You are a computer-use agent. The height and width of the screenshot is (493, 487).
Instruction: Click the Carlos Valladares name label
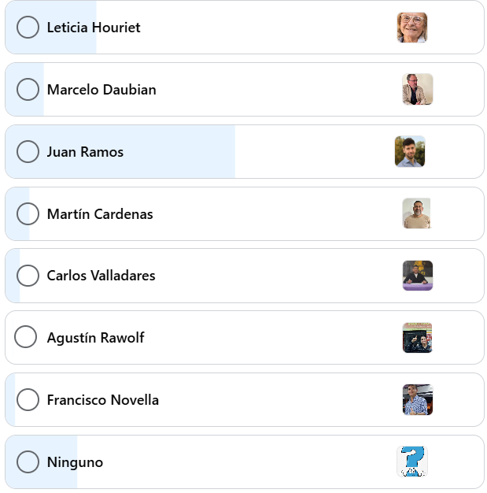click(101, 276)
